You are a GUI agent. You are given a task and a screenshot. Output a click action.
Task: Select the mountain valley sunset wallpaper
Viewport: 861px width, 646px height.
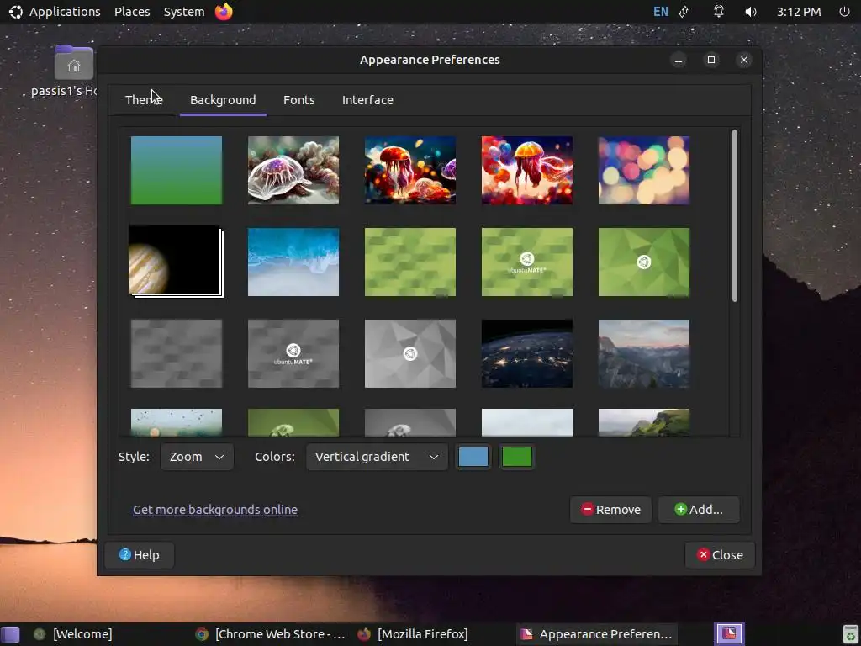tap(643, 354)
